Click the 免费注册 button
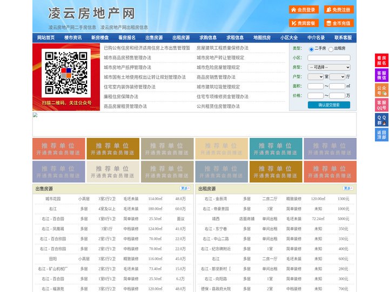Viewport: 389px width, 292px height. click(x=339, y=10)
